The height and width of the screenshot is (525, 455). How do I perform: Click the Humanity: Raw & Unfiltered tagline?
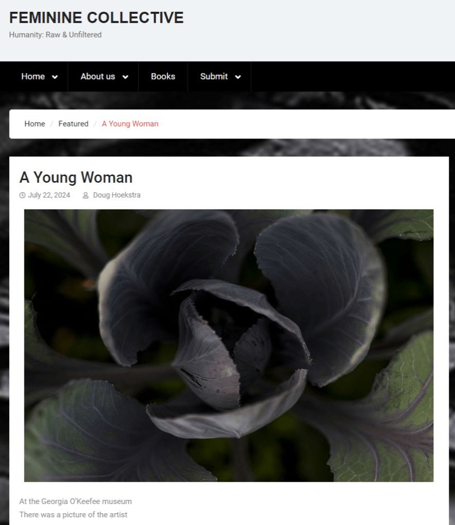55,35
